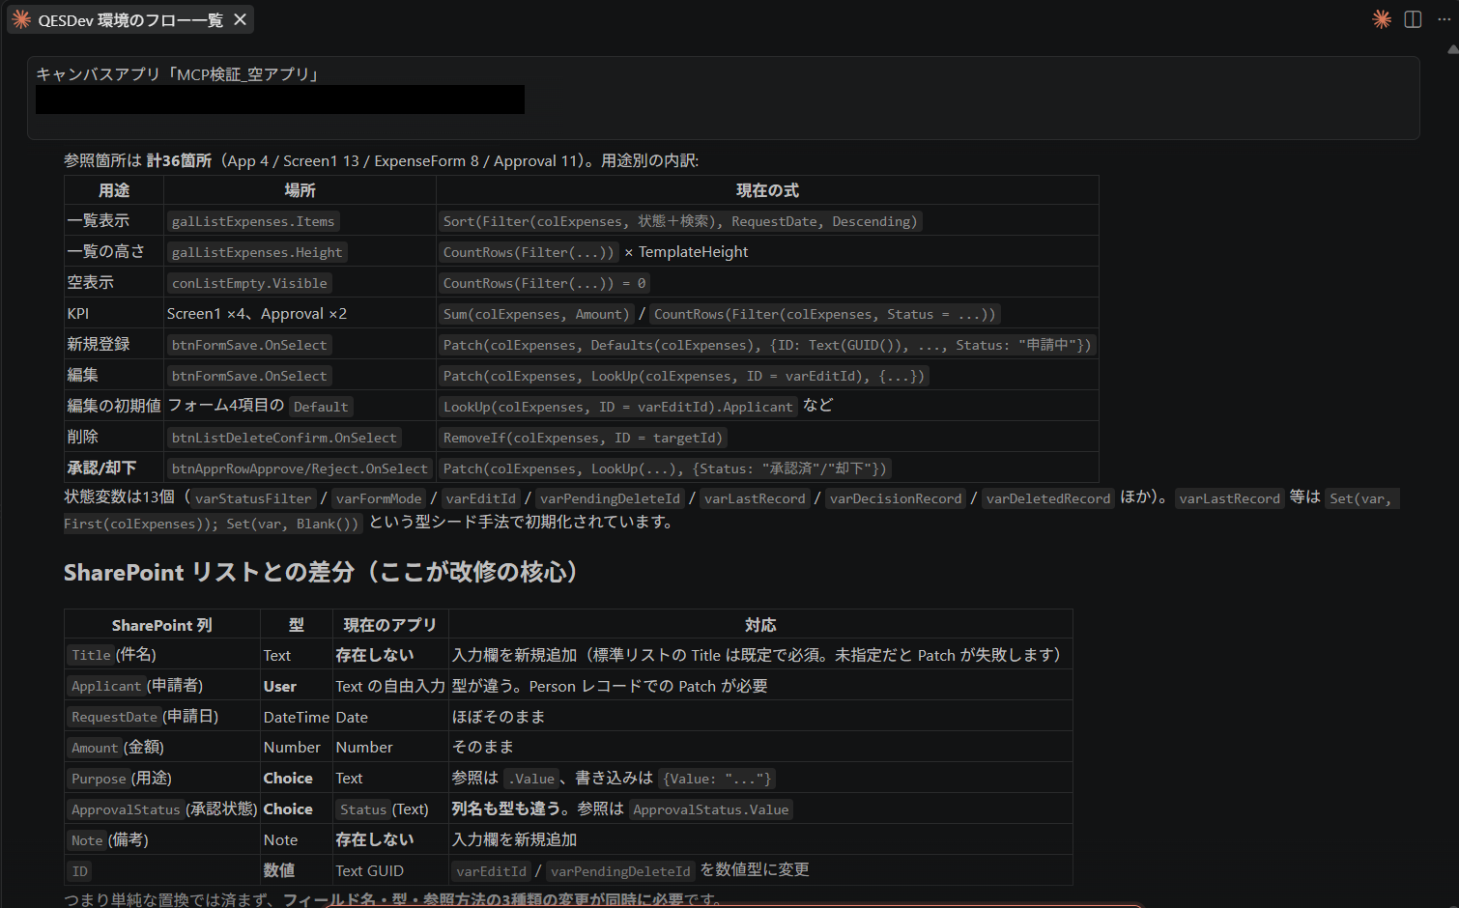This screenshot has width=1459, height=908.
Task: Click the varFormMode variable name
Action: pos(379,498)
